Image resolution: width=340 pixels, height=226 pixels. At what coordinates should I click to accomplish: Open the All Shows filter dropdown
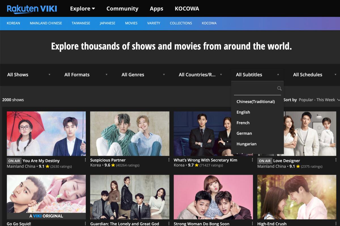[x=29, y=75]
